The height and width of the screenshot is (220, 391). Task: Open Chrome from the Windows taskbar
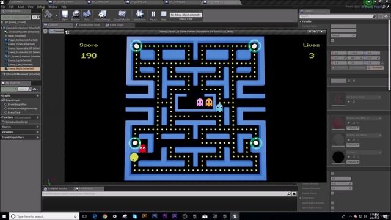point(104,216)
